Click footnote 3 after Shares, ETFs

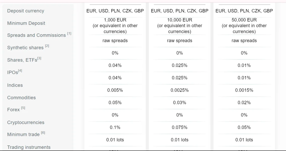point(39,59)
